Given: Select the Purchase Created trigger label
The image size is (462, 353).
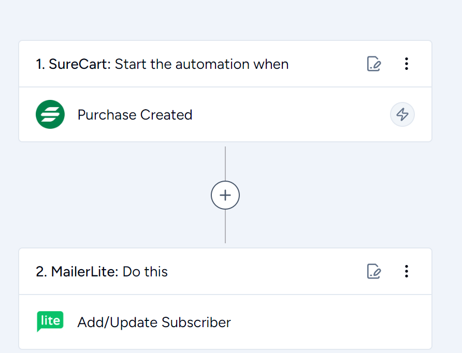Looking at the screenshot, I should 135,115.
